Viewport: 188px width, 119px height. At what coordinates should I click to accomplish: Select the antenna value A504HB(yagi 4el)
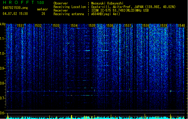106,14
